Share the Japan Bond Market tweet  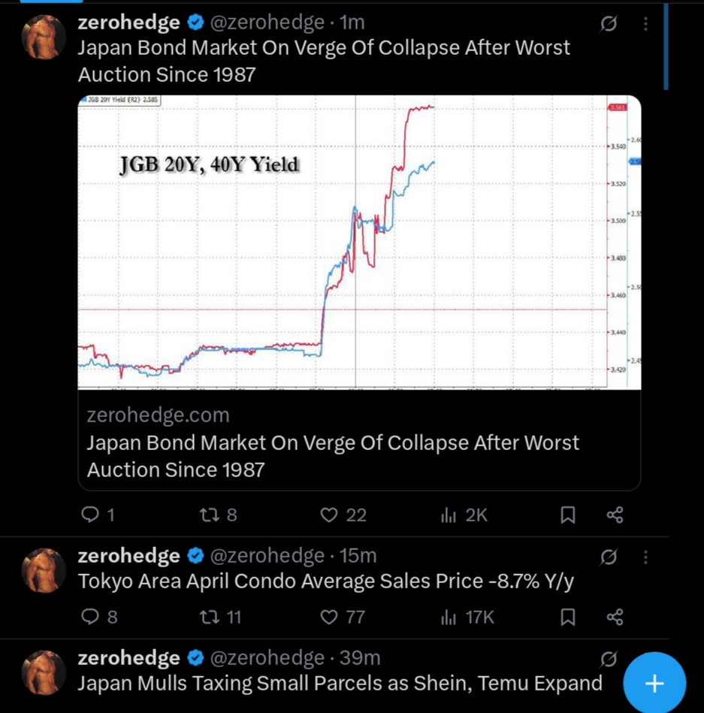(x=615, y=515)
